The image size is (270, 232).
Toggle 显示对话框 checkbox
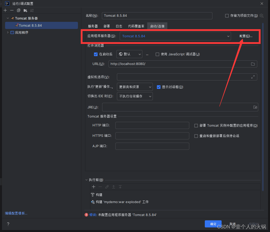coord(159,87)
